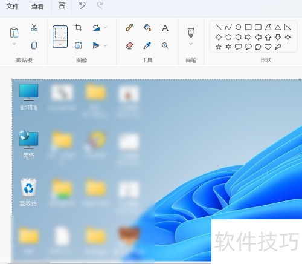The height and width of the screenshot is (264, 302).
Task: Pick the polygon shape
Action: [268, 27]
